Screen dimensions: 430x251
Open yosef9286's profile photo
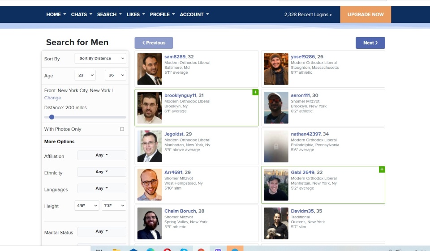276,69
